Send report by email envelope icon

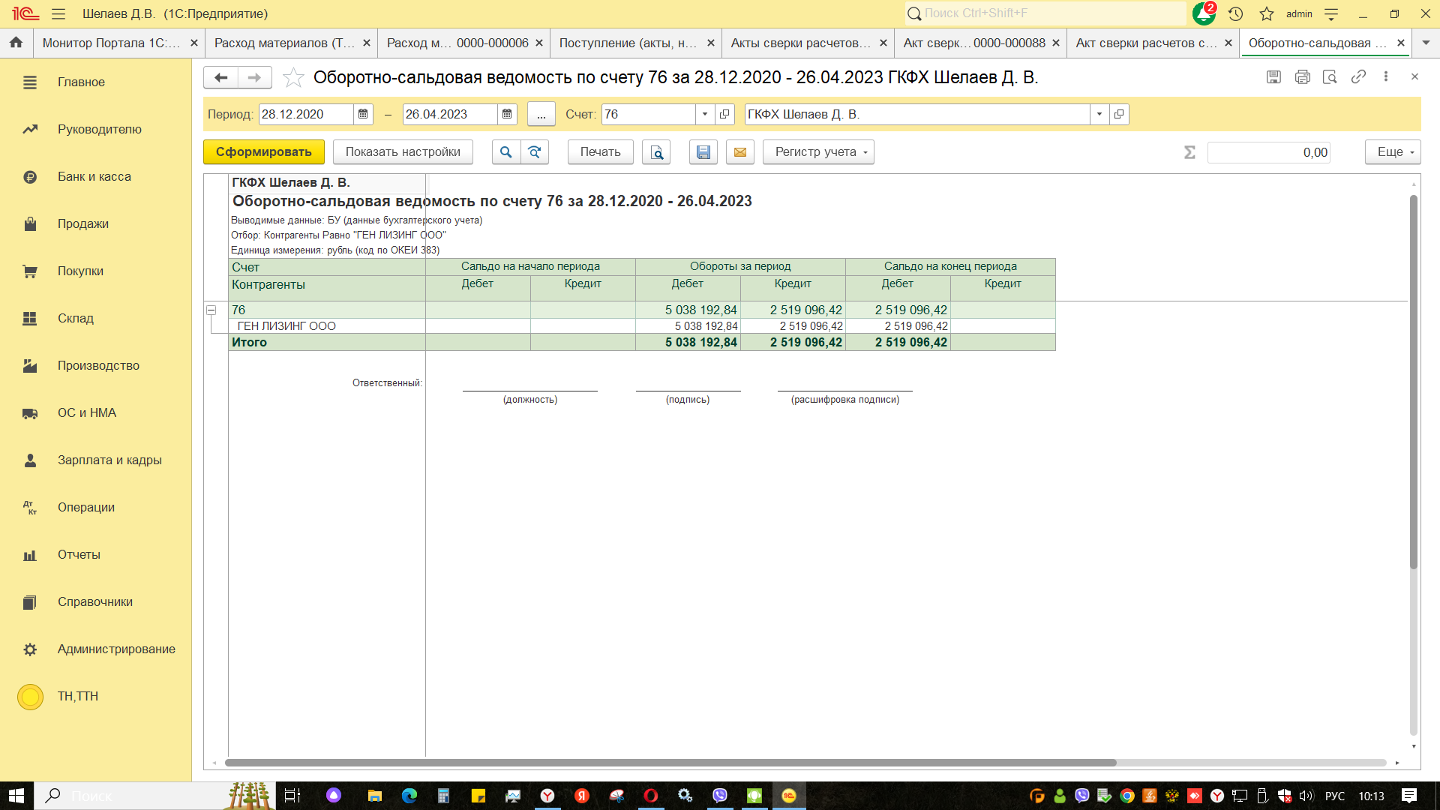click(x=740, y=151)
